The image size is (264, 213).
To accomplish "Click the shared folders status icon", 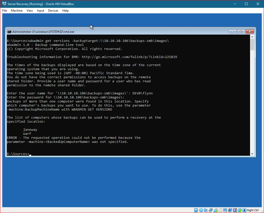I will [220, 210].
